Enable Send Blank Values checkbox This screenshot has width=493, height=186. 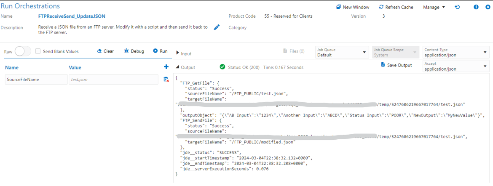coord(38,51)
